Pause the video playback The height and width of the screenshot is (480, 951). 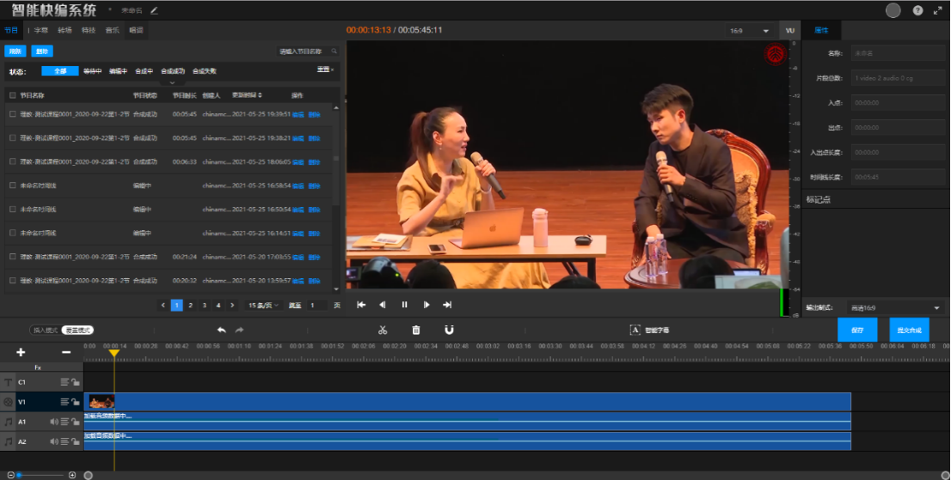(404, 305)
